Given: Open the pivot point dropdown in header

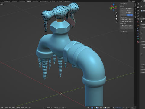Looking at the screenshot, I should 54,107.
